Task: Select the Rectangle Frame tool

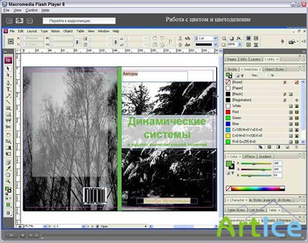Action: click(8, 108)
